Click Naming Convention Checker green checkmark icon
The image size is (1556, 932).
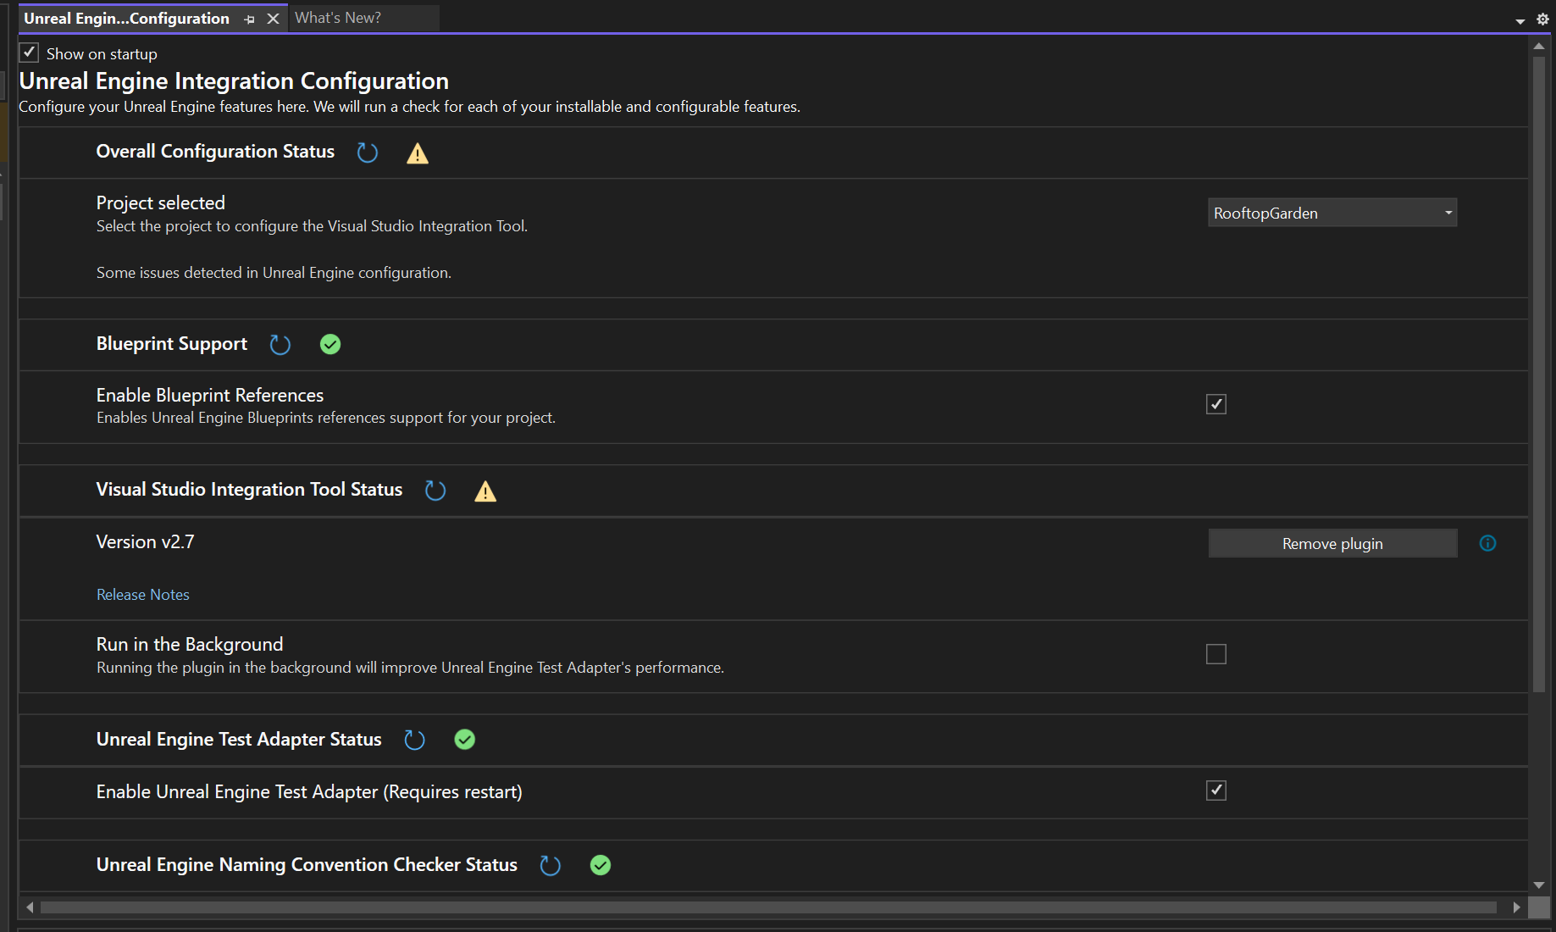pos(601,865)
